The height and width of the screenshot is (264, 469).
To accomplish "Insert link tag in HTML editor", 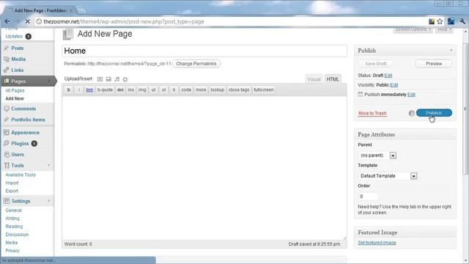I will tap(89, 89).
